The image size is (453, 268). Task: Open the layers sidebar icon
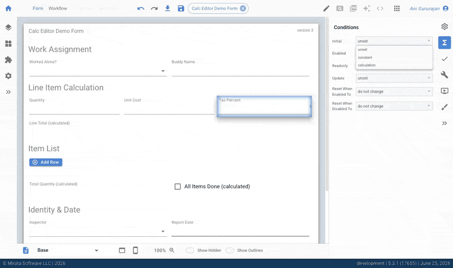pyautogui.click(x=9, y=28)
